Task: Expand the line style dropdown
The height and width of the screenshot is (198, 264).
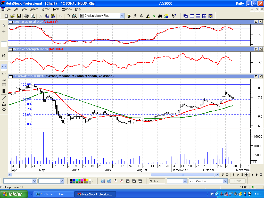Action: 34,181
